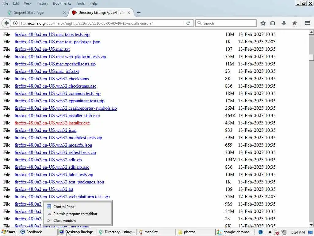
Task: Switch to mspaint taskbar button
Action: pos(156,232)
